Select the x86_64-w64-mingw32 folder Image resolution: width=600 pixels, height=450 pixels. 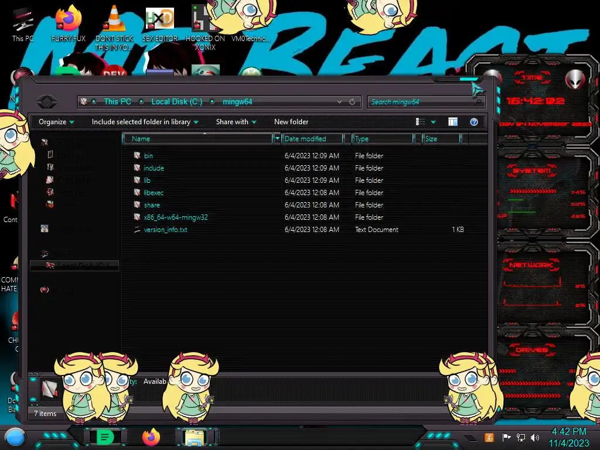tap(176, 217)
